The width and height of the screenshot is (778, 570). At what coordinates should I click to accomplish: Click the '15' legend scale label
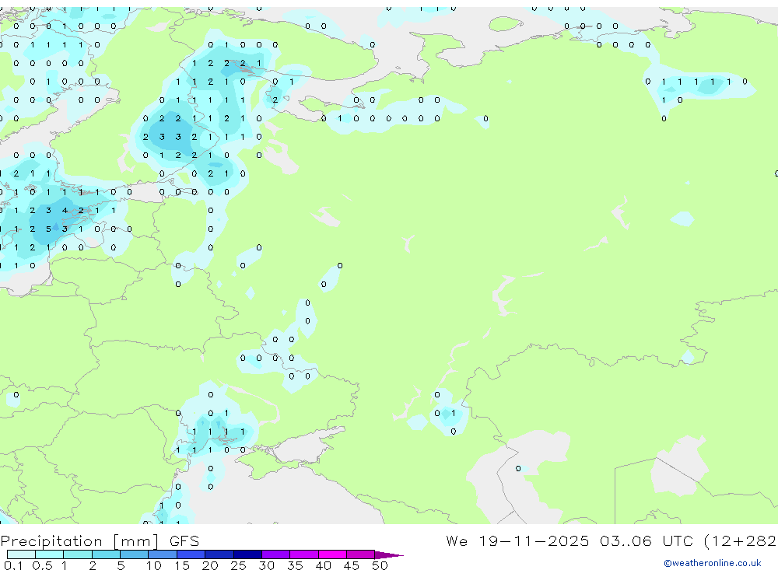[182, 565]
